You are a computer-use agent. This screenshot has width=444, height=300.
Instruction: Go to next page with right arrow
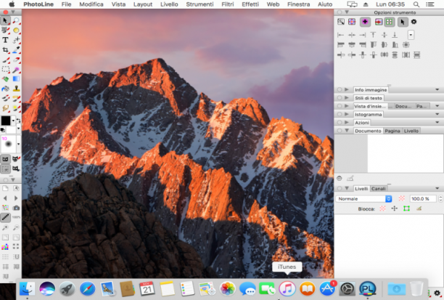[x=16, y=198]
